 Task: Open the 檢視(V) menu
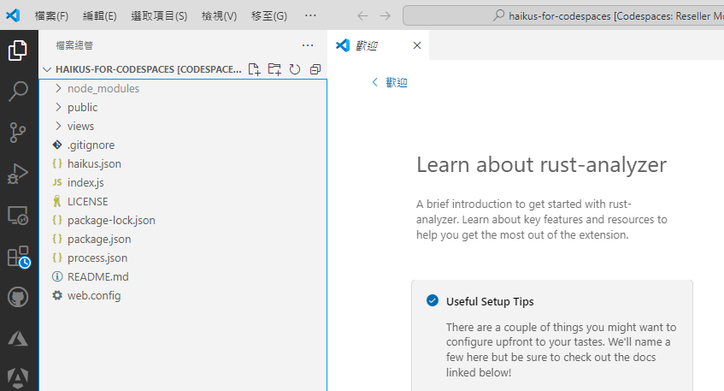220,16
